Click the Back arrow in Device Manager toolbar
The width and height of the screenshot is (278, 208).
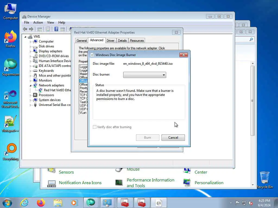(x=25, y=29)
